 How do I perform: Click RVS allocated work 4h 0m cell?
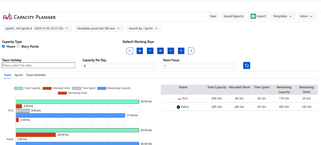click(239, 99)
